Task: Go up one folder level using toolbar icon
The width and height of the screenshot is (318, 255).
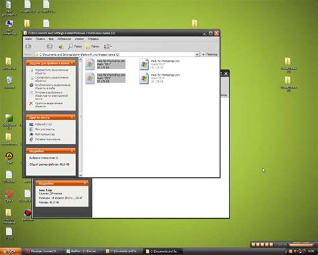Action: click(x=61, y=46)
